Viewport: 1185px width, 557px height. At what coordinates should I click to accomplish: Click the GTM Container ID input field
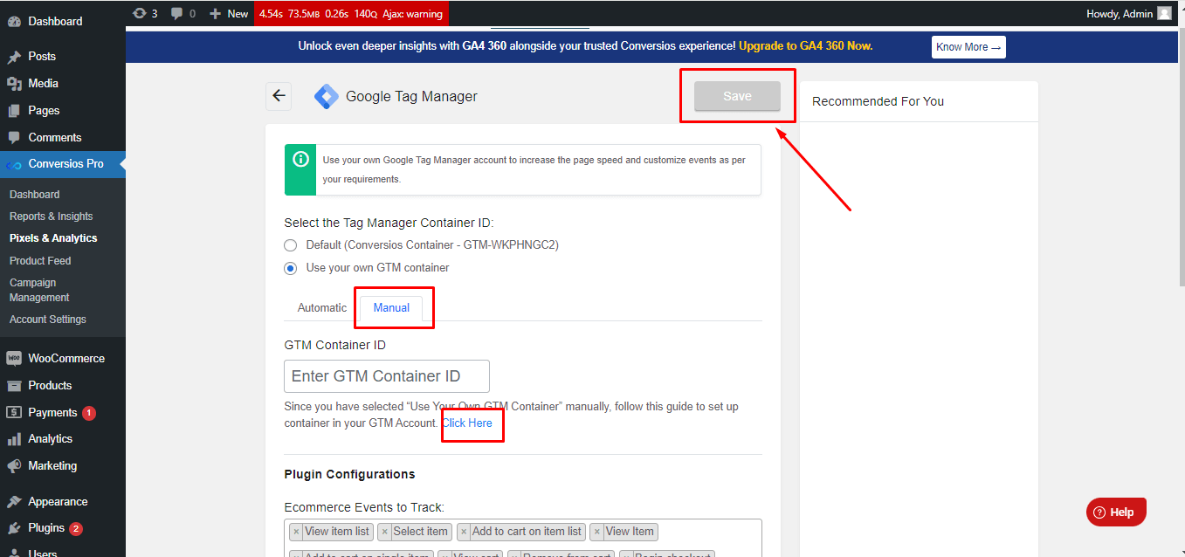387,376
